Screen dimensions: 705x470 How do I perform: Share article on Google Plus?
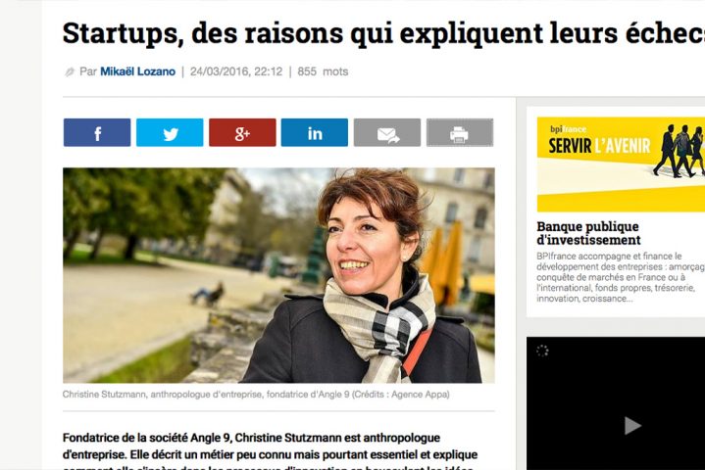coord(242,132)
